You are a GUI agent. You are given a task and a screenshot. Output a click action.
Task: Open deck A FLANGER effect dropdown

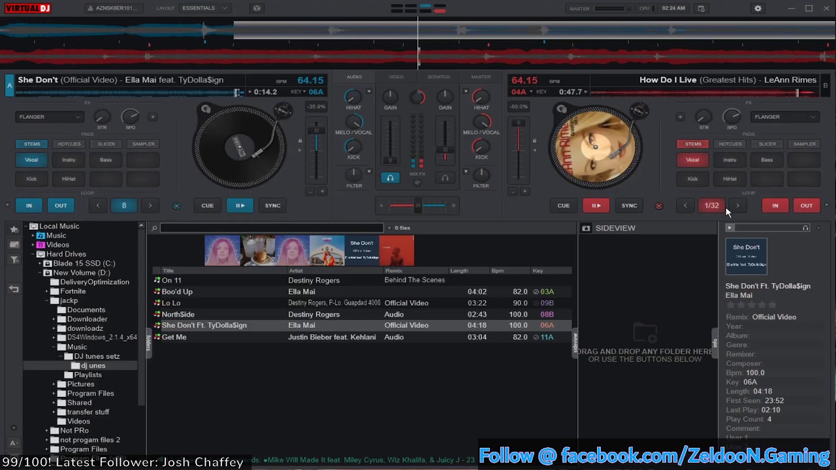50,117
